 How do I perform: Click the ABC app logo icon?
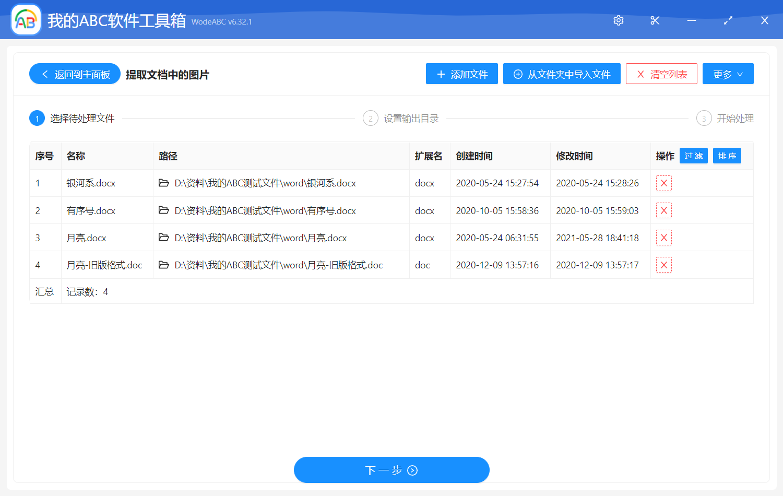[26, 20]
